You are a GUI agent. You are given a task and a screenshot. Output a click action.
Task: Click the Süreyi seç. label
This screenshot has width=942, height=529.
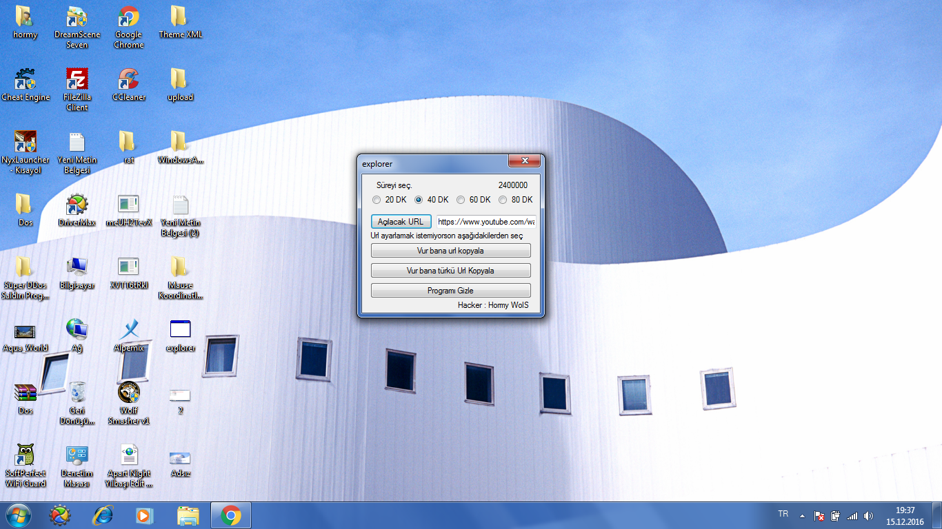pos(394,185)
